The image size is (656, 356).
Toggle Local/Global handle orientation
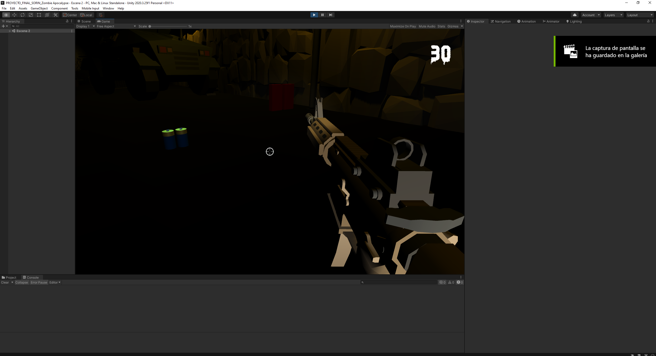click(x=86, y=15)
